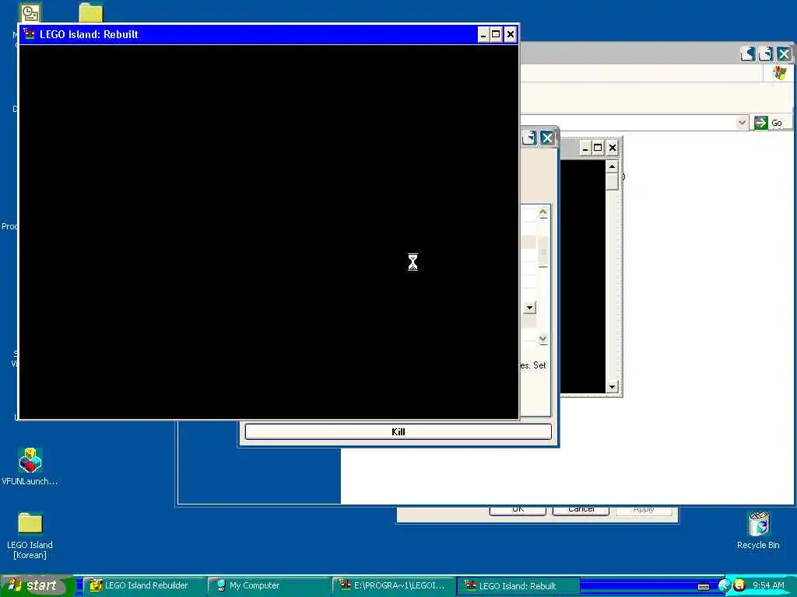
Task: Close the LEGO Island: Rebuilt window
Action: 511,34
